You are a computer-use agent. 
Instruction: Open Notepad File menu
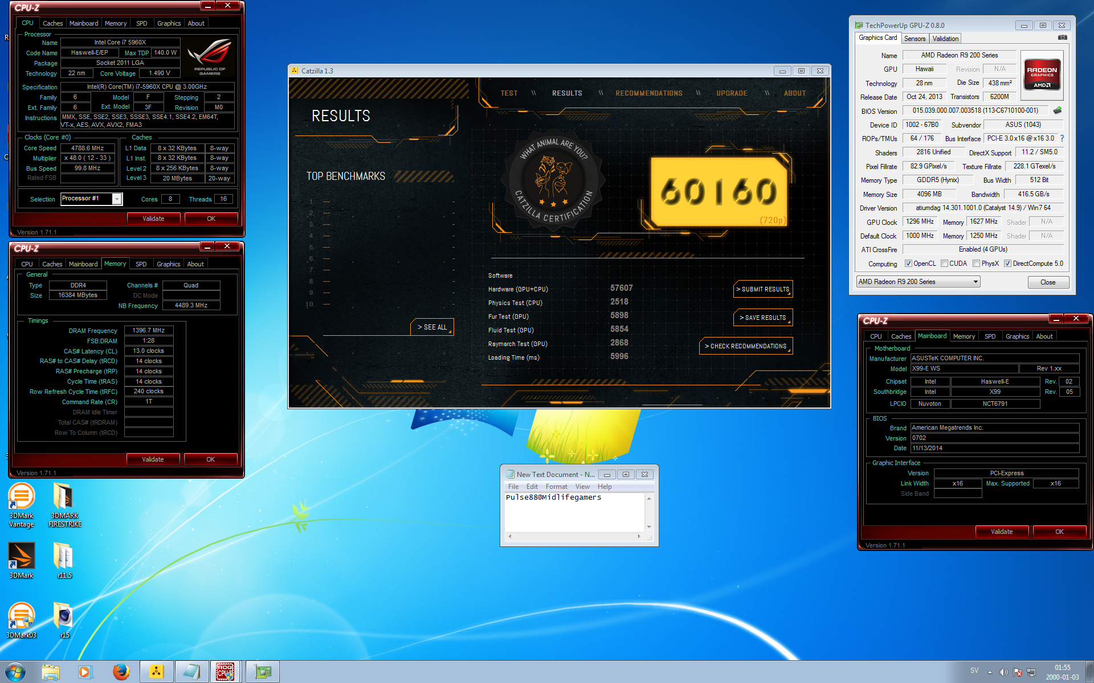[513, 487]
